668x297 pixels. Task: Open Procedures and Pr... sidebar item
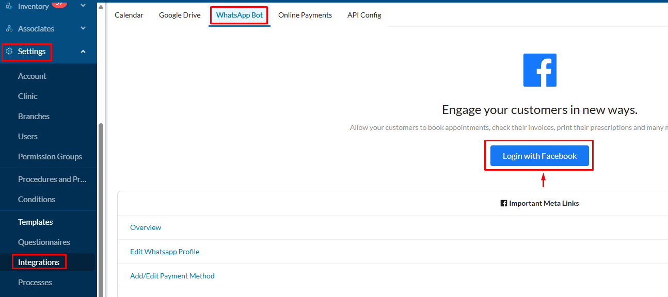(52, 179)
